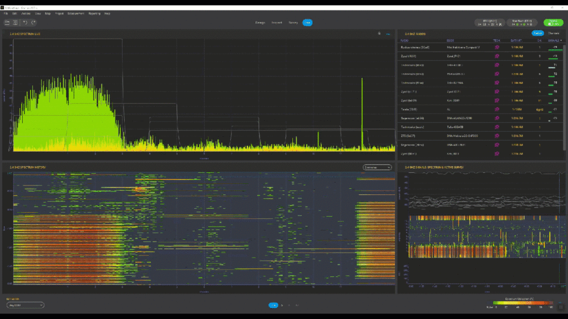568x319 pixels.
Task: Open the Measurement menu
Action: (75, 13)
